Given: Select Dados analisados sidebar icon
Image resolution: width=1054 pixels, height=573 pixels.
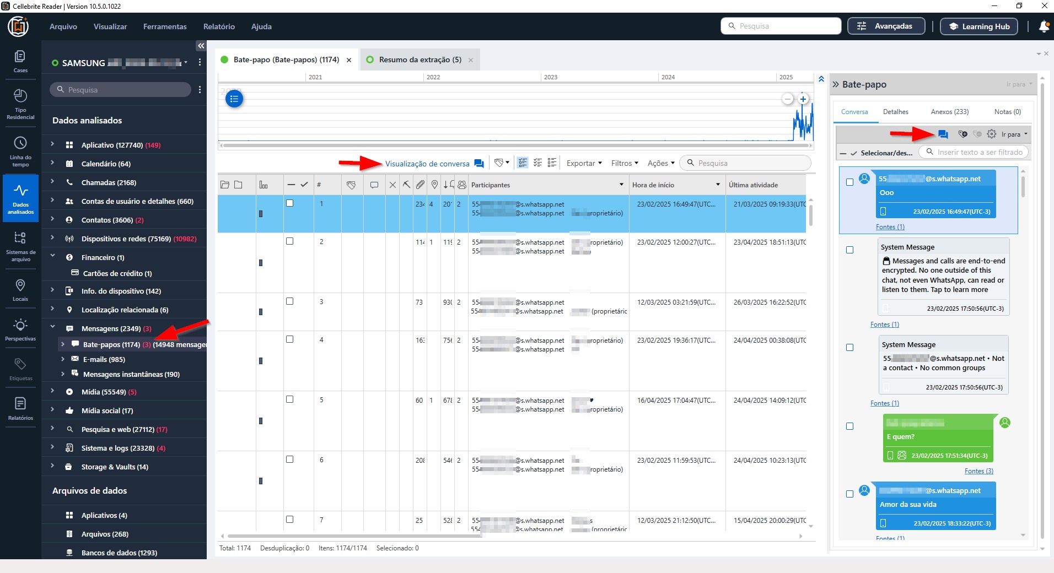Looking at the screenshot, I should (20, 198).
